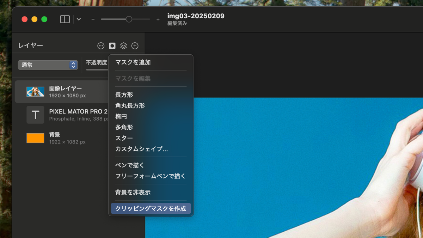Click the mask icon in the layers header
The width and height of the screenshot is (423, 238).
[x=112, y=46]
